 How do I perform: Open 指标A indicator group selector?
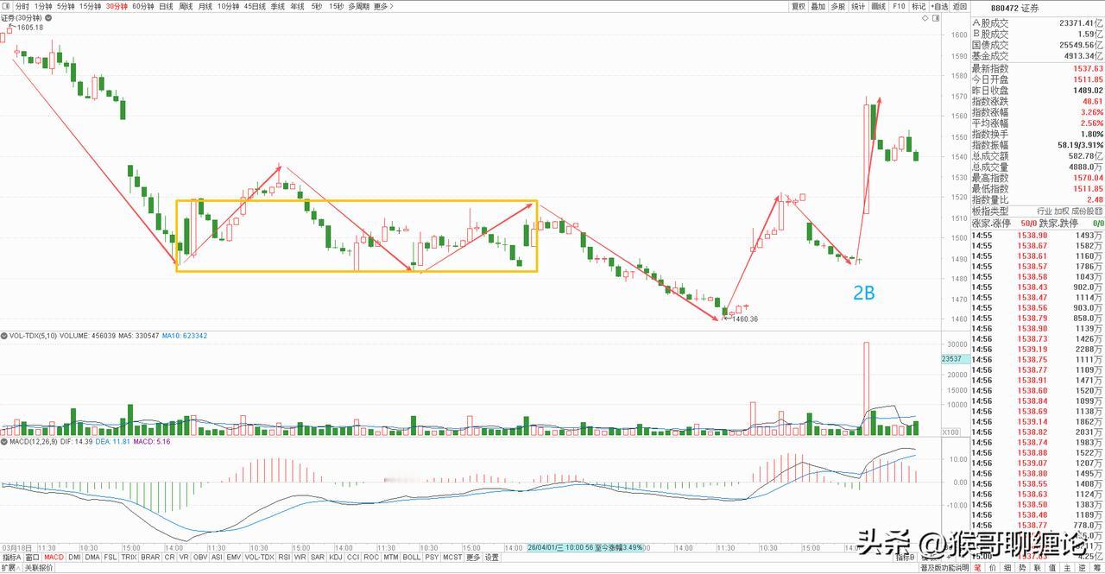(11, 558)
